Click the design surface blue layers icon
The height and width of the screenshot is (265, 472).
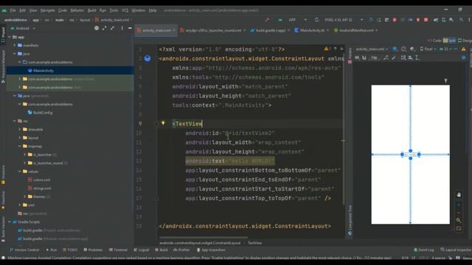pyautogui.click(x=395, y=49)
